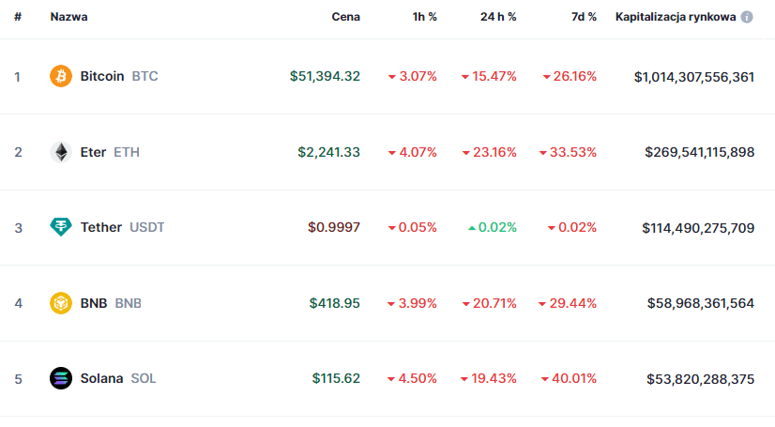Click the market cap info icon
Viewport: 775px width, 427px height.
pyautogui.click(x=746, y=17)
